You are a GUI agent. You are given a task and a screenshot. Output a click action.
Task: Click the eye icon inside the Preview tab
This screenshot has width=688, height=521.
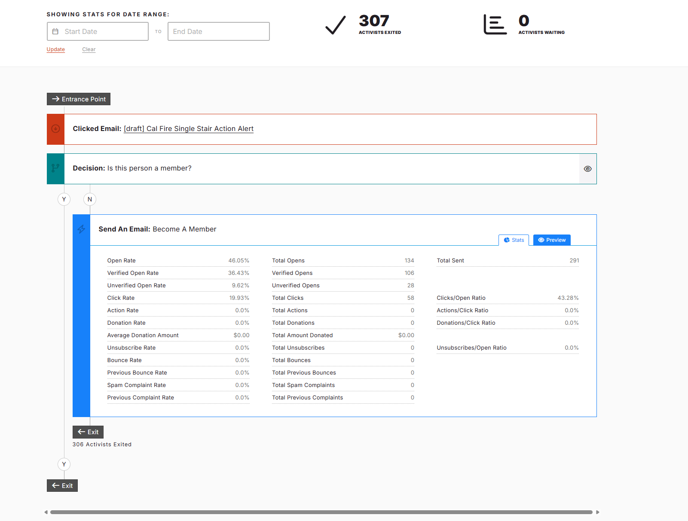pos(541,240)
